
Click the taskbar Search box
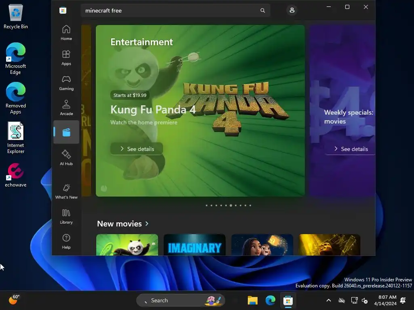180,300
